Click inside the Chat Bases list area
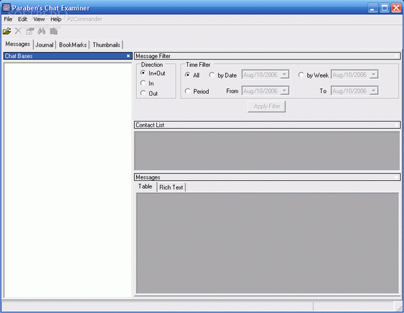The height and width of the screenshot is (313, 404). click(68, 180)
